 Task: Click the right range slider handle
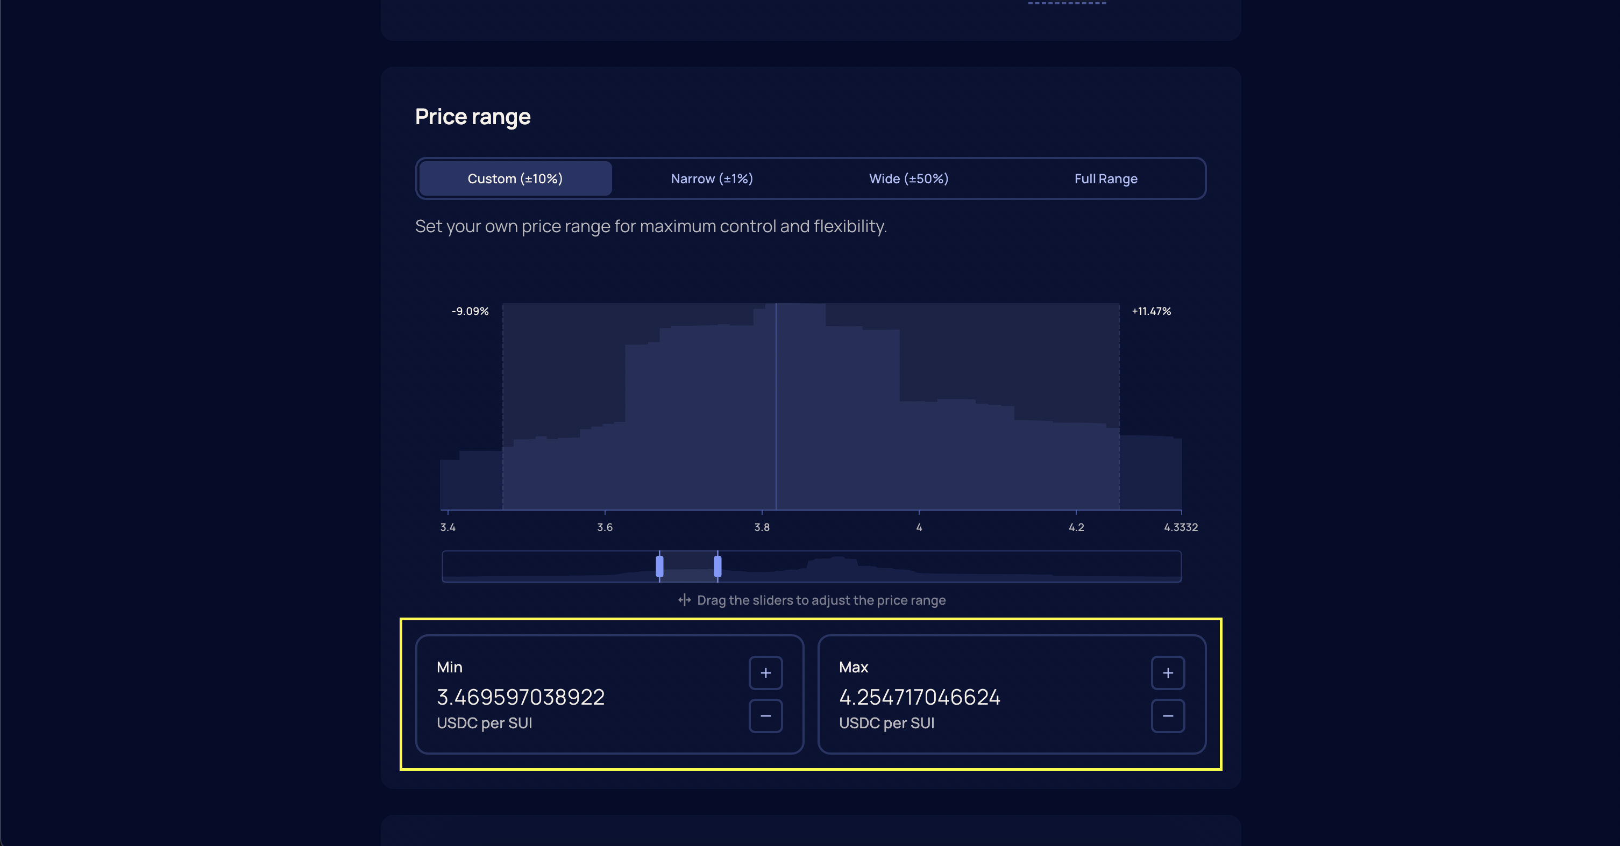coord(717,567)
